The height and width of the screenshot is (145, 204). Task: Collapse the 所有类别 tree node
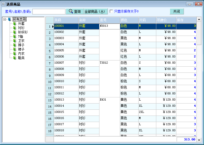[5, 20]
